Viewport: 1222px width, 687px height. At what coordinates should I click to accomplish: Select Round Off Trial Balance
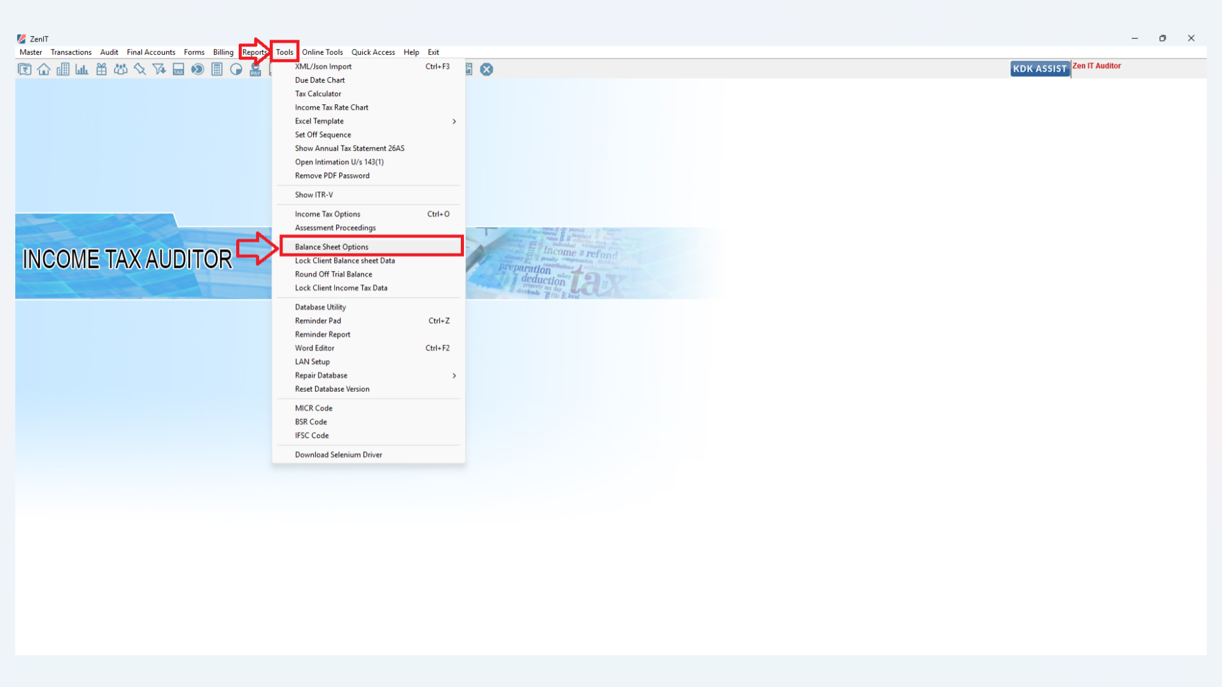pyautogui.click(x=369, y=274)
